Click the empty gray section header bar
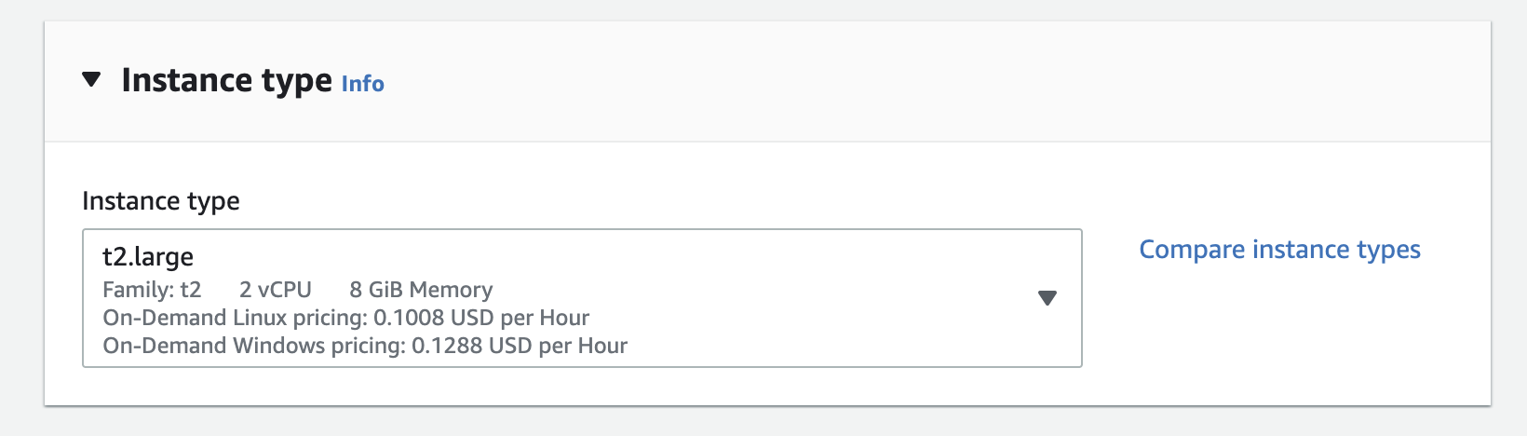Image resolution: width=1527 pixels, height=436 pixels. coord(931,82)
